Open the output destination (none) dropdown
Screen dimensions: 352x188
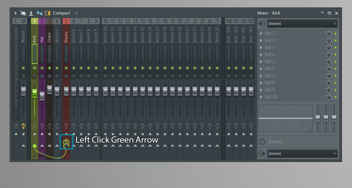coord(302,153)
